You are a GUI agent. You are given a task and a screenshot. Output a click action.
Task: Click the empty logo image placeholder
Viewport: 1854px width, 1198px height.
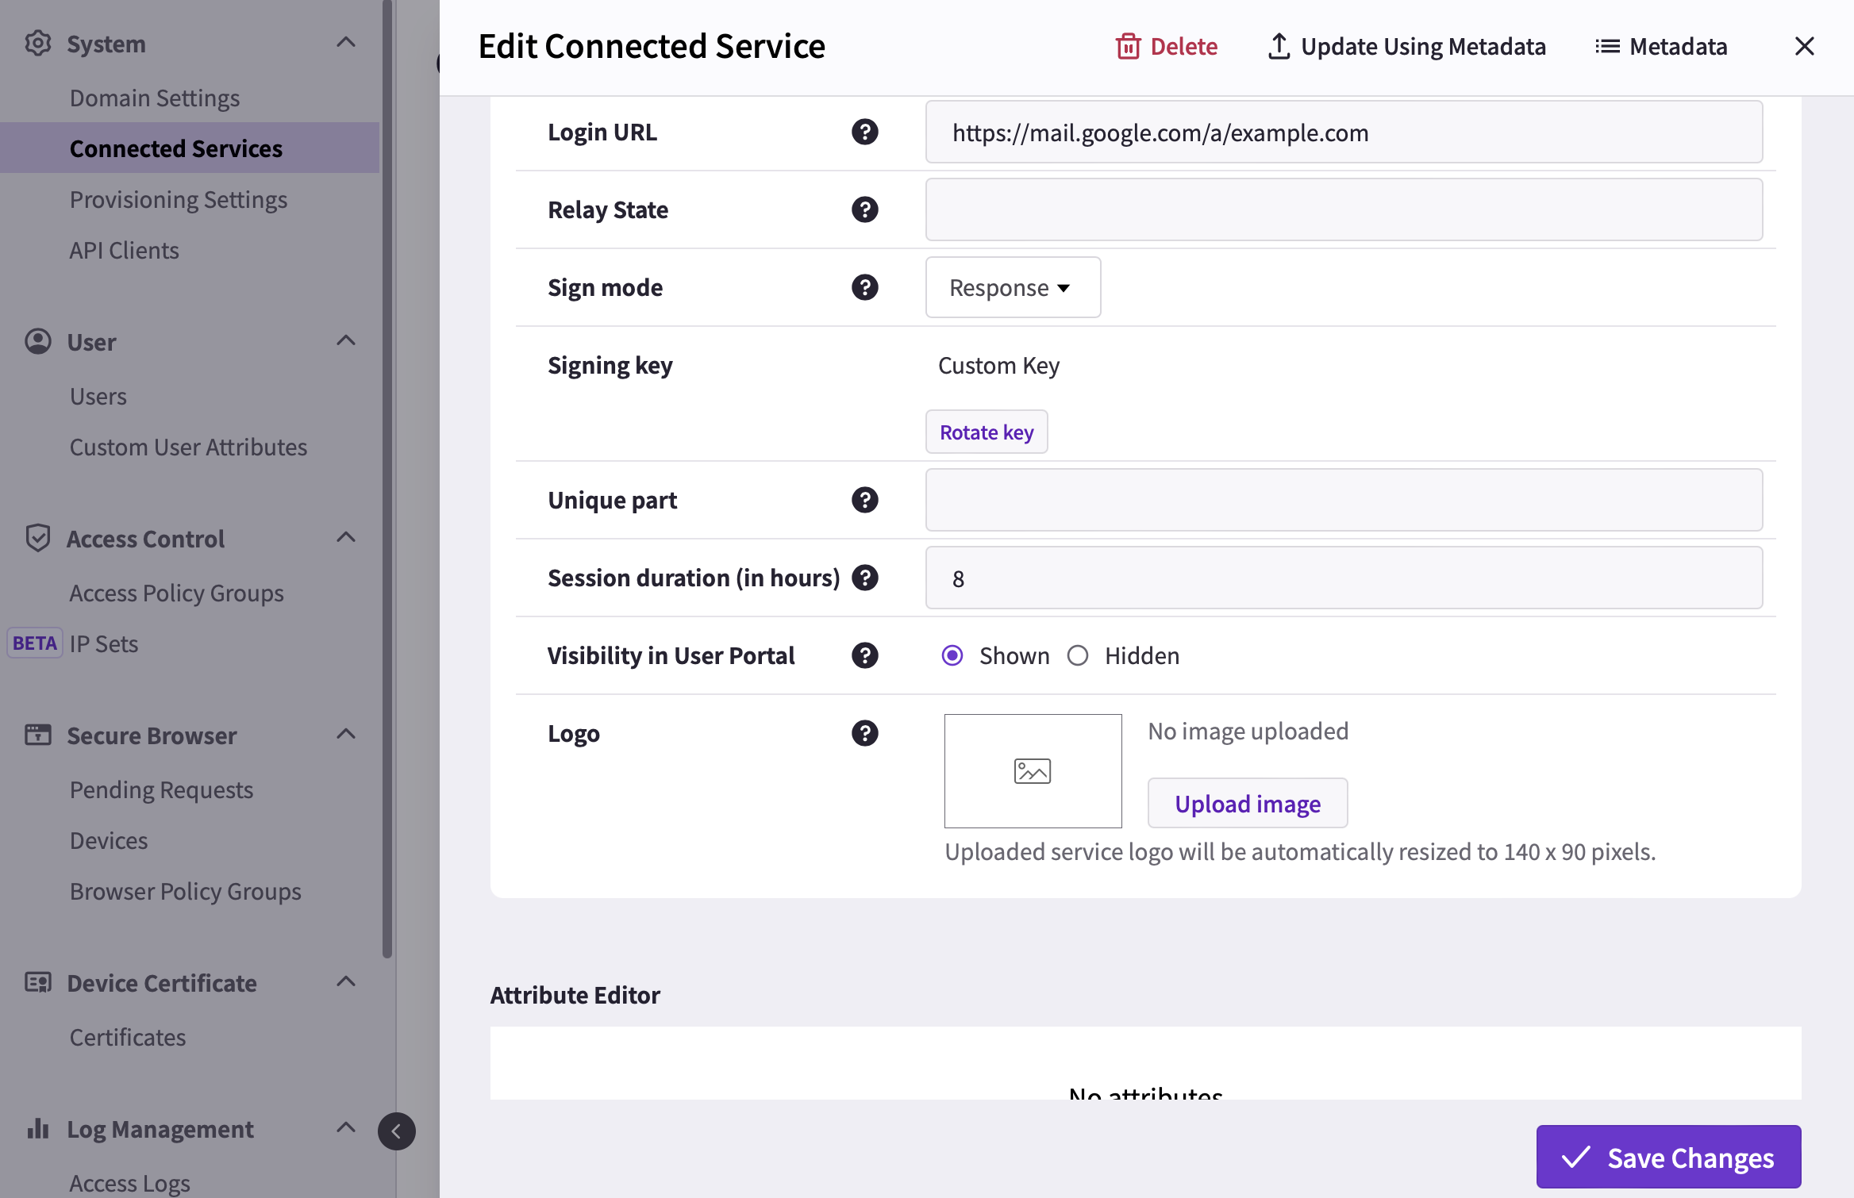point(1033,771)
